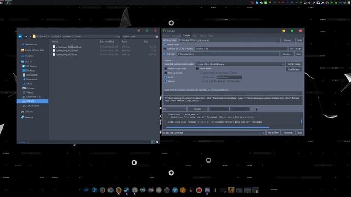
Task: Go forward in the File Explorer window
Action: coord(26,37)
